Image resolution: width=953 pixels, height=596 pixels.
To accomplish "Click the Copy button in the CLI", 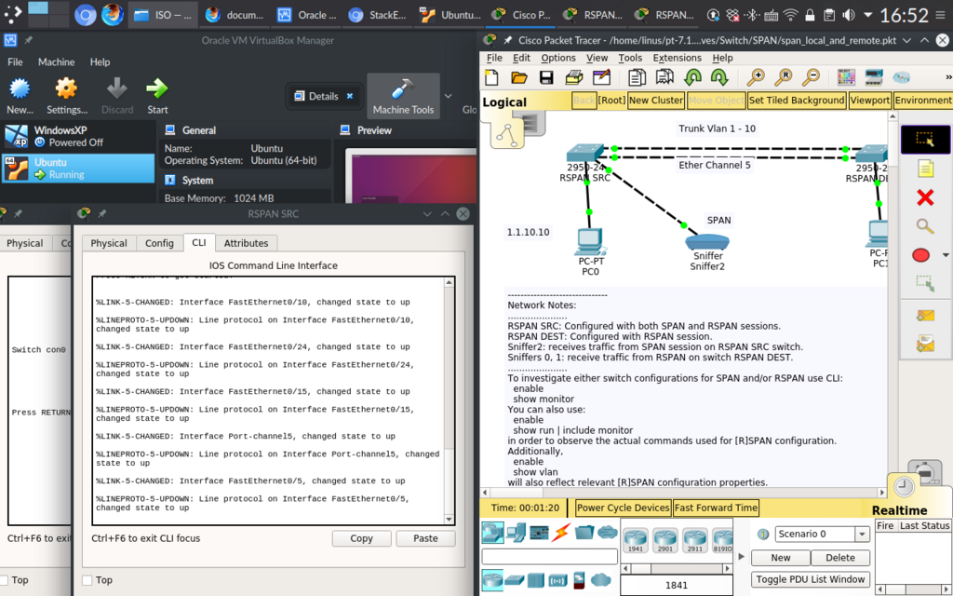I will click(x=361, y=538).
